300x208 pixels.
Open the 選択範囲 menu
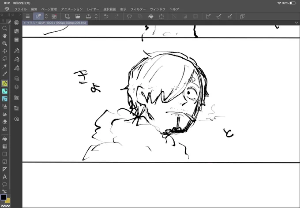(109, 9)
